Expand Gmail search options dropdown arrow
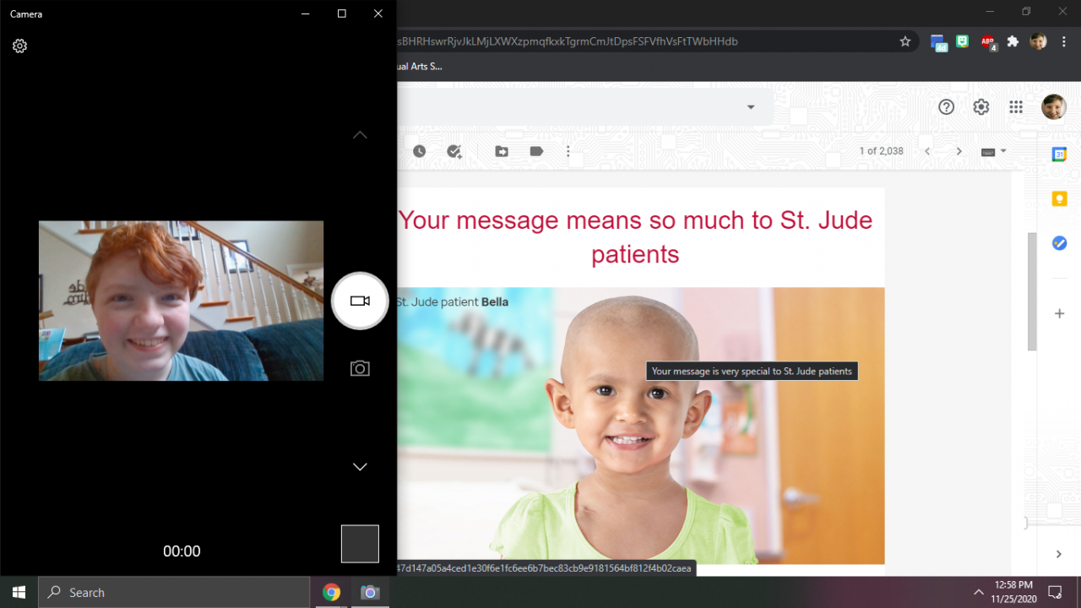The height and width of the screenshot is (608, 1081). pos(751,107)
